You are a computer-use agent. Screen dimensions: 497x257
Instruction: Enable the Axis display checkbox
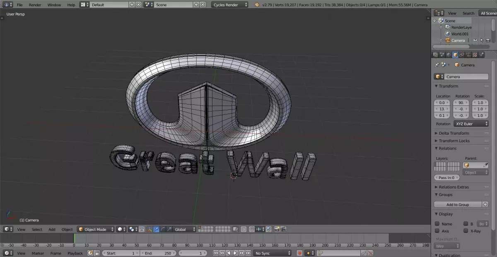(437, 231)
